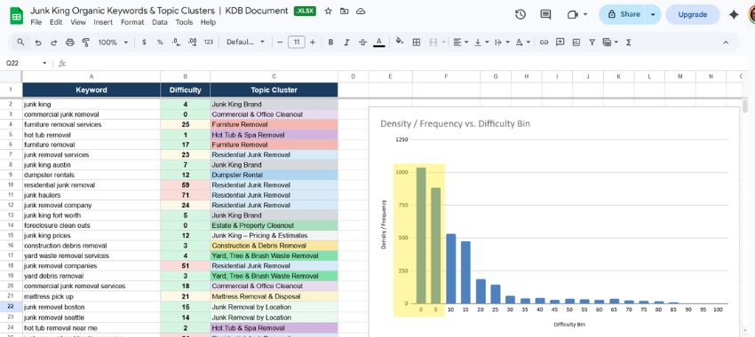Undo the last action

(38, 43)
